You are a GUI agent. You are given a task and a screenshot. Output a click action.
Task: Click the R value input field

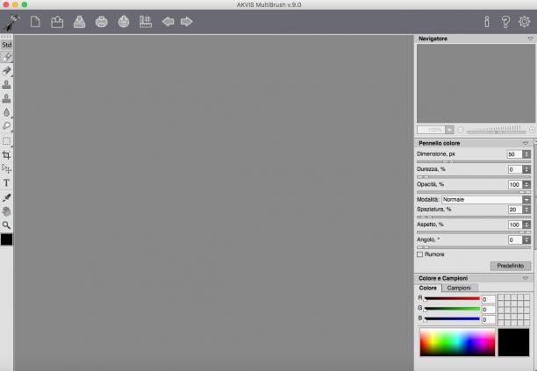pos(489,299)
